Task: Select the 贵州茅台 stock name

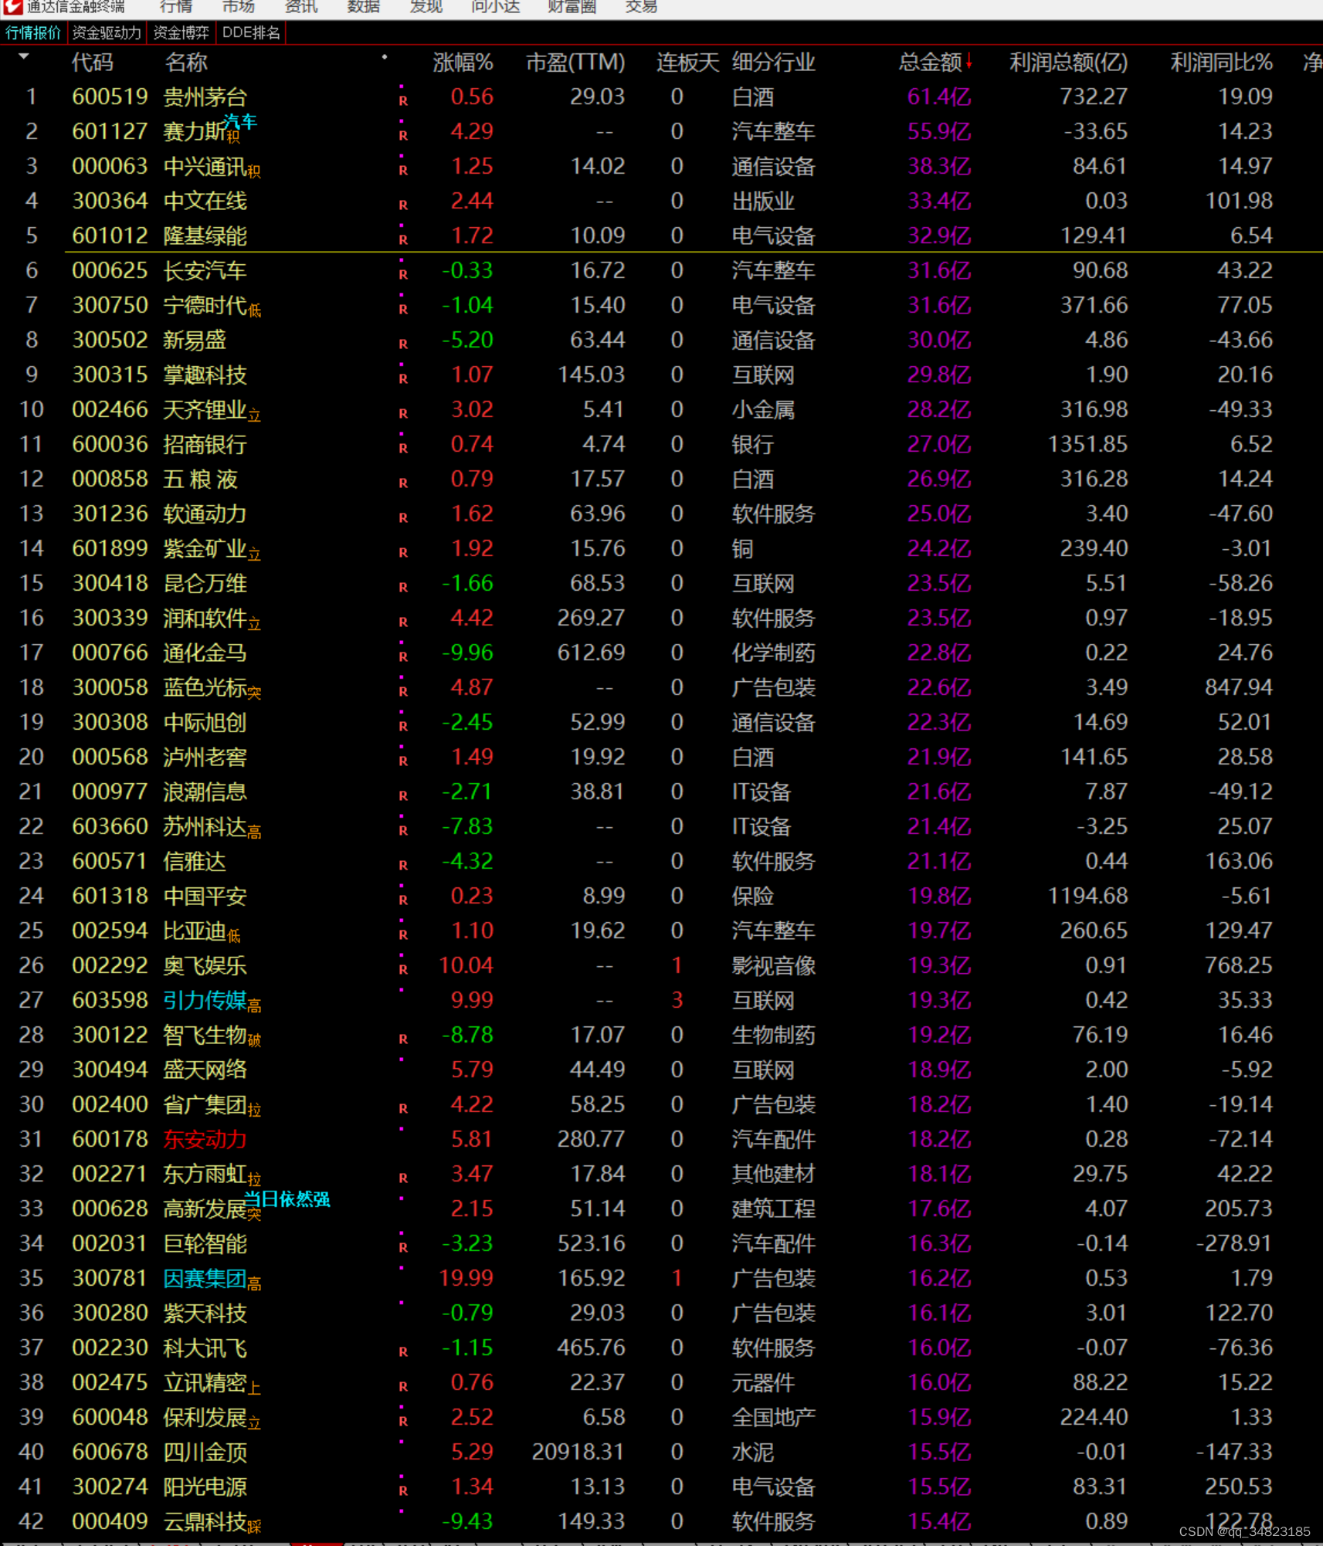Action: coord(205,97)
